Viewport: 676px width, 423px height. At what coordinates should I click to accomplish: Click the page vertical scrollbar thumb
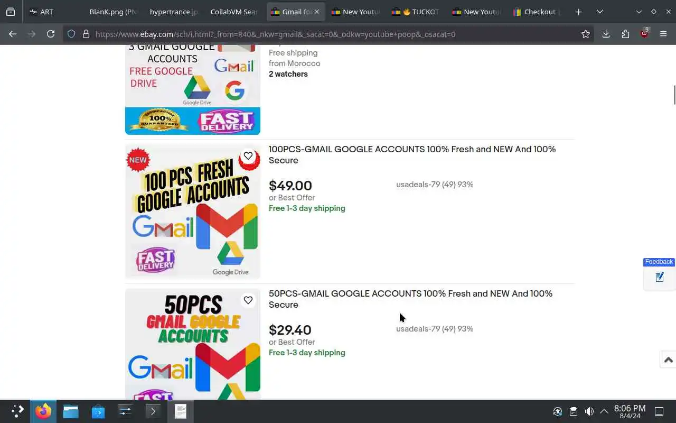click(x=674, y=95)
